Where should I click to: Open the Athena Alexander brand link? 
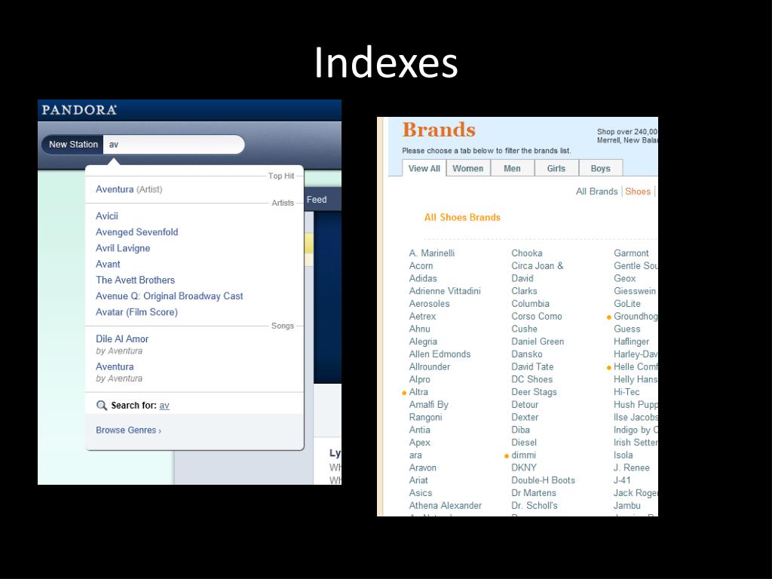(x=445, y=505)
